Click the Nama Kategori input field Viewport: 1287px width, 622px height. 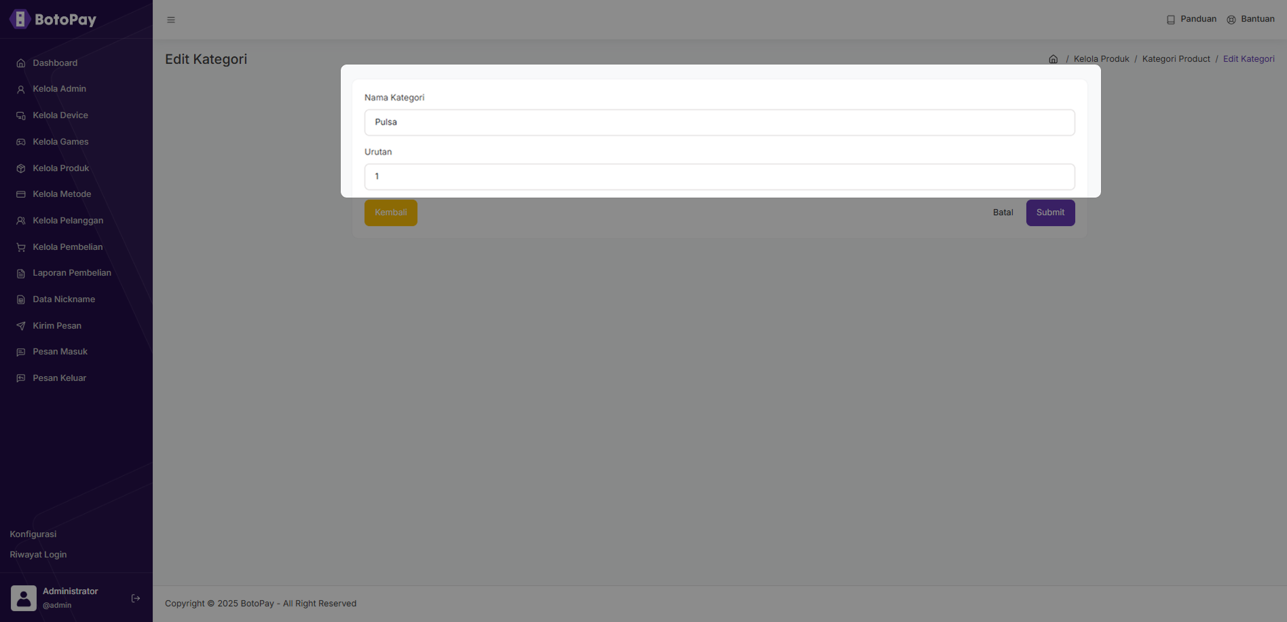pos(720,122)
